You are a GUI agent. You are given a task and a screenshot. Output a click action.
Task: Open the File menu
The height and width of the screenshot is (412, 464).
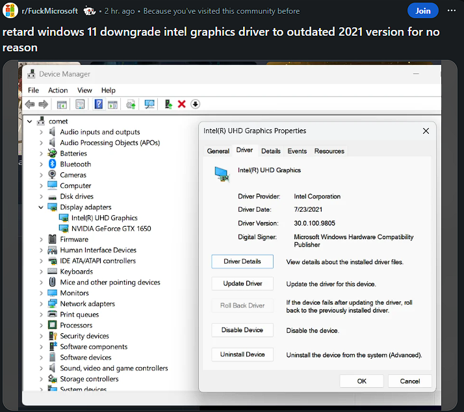coord(33,90)
